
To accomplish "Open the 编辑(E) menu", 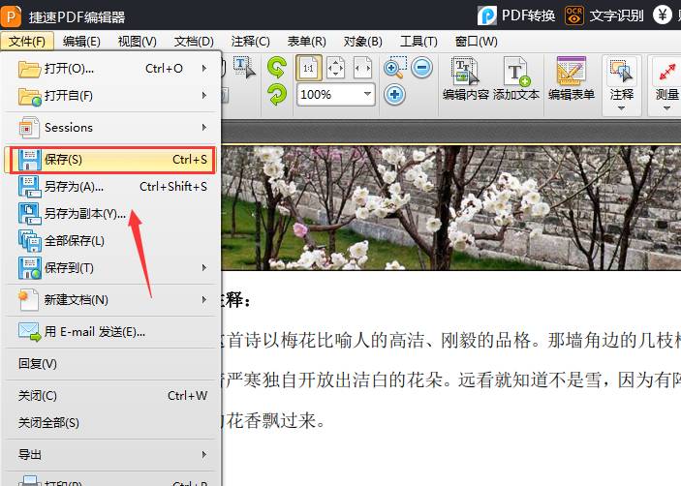I will pyautogui.click(x=81, y=42).
